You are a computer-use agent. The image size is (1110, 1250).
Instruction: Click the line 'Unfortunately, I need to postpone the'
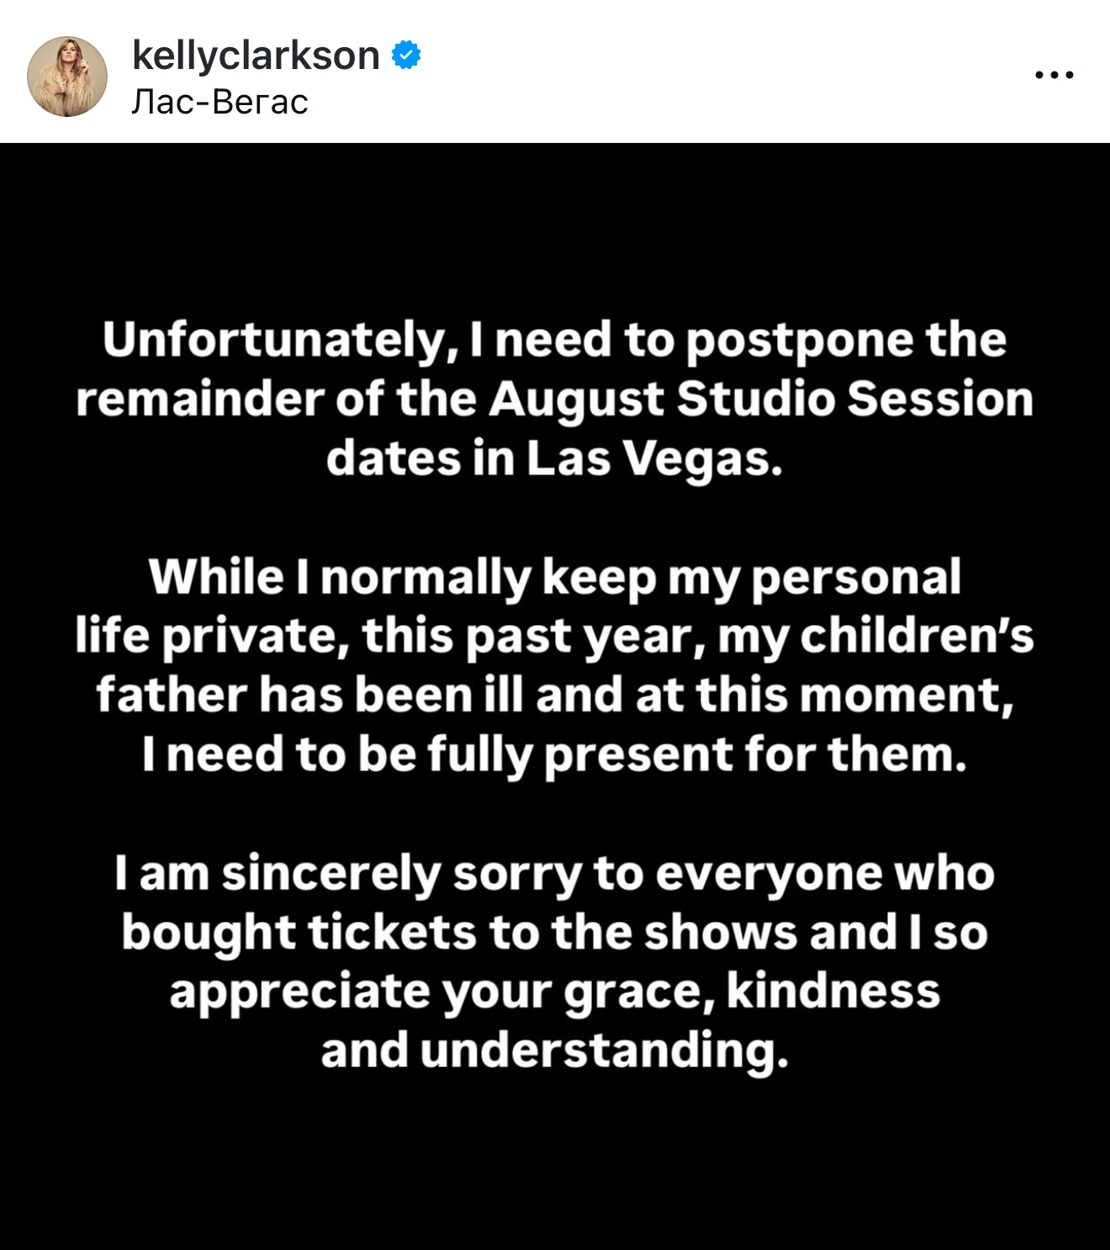555,341
